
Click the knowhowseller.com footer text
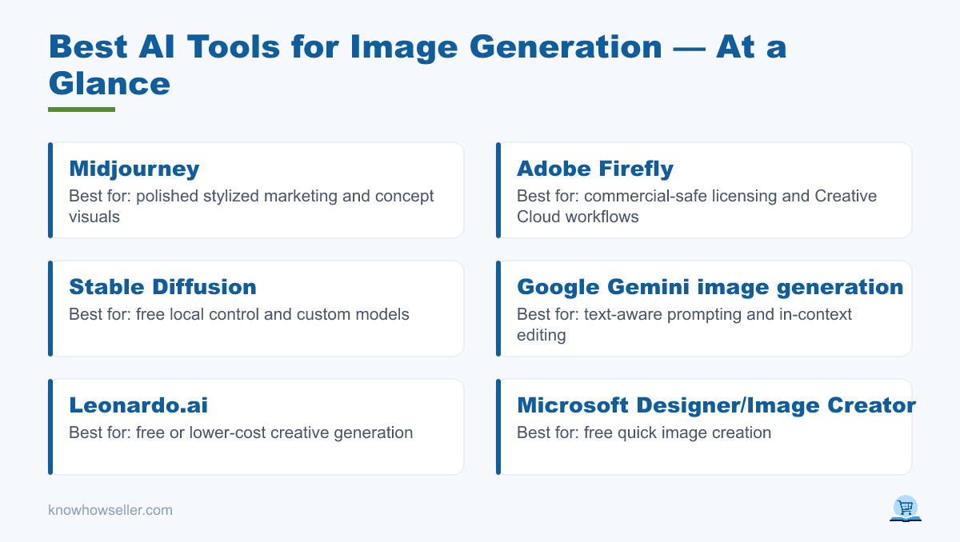click(110, 510)
